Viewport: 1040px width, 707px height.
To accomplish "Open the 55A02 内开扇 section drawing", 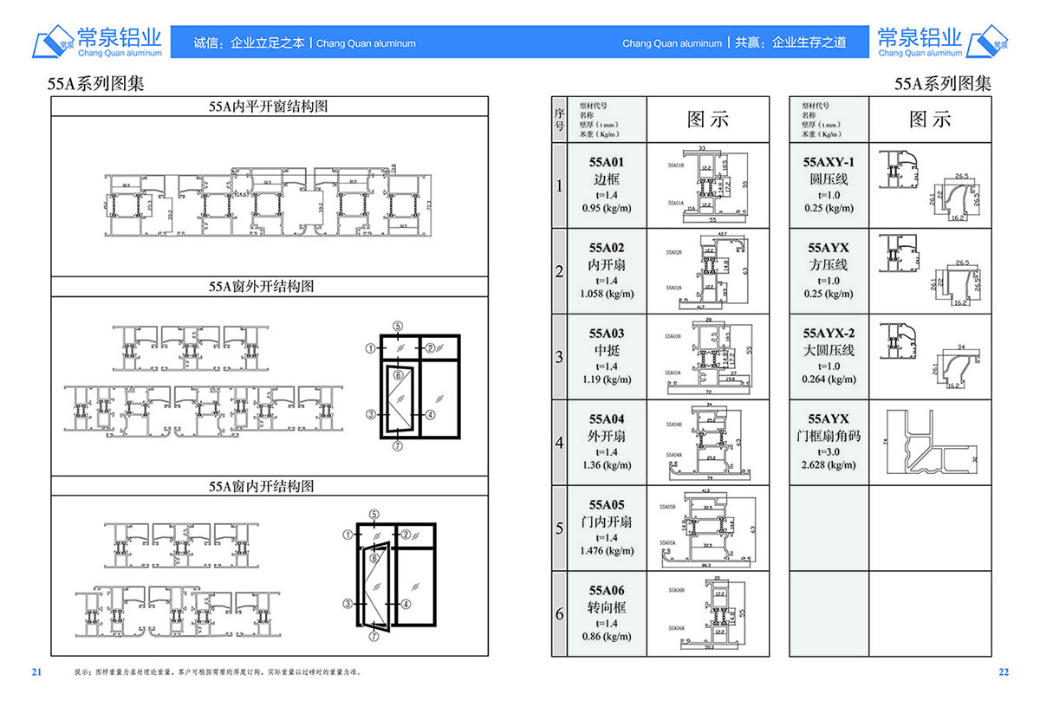I will (708, 271).
